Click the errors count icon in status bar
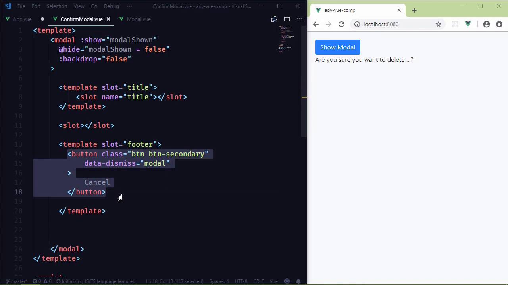The height and width of the screenshot is (285, 508). [36, 281]
